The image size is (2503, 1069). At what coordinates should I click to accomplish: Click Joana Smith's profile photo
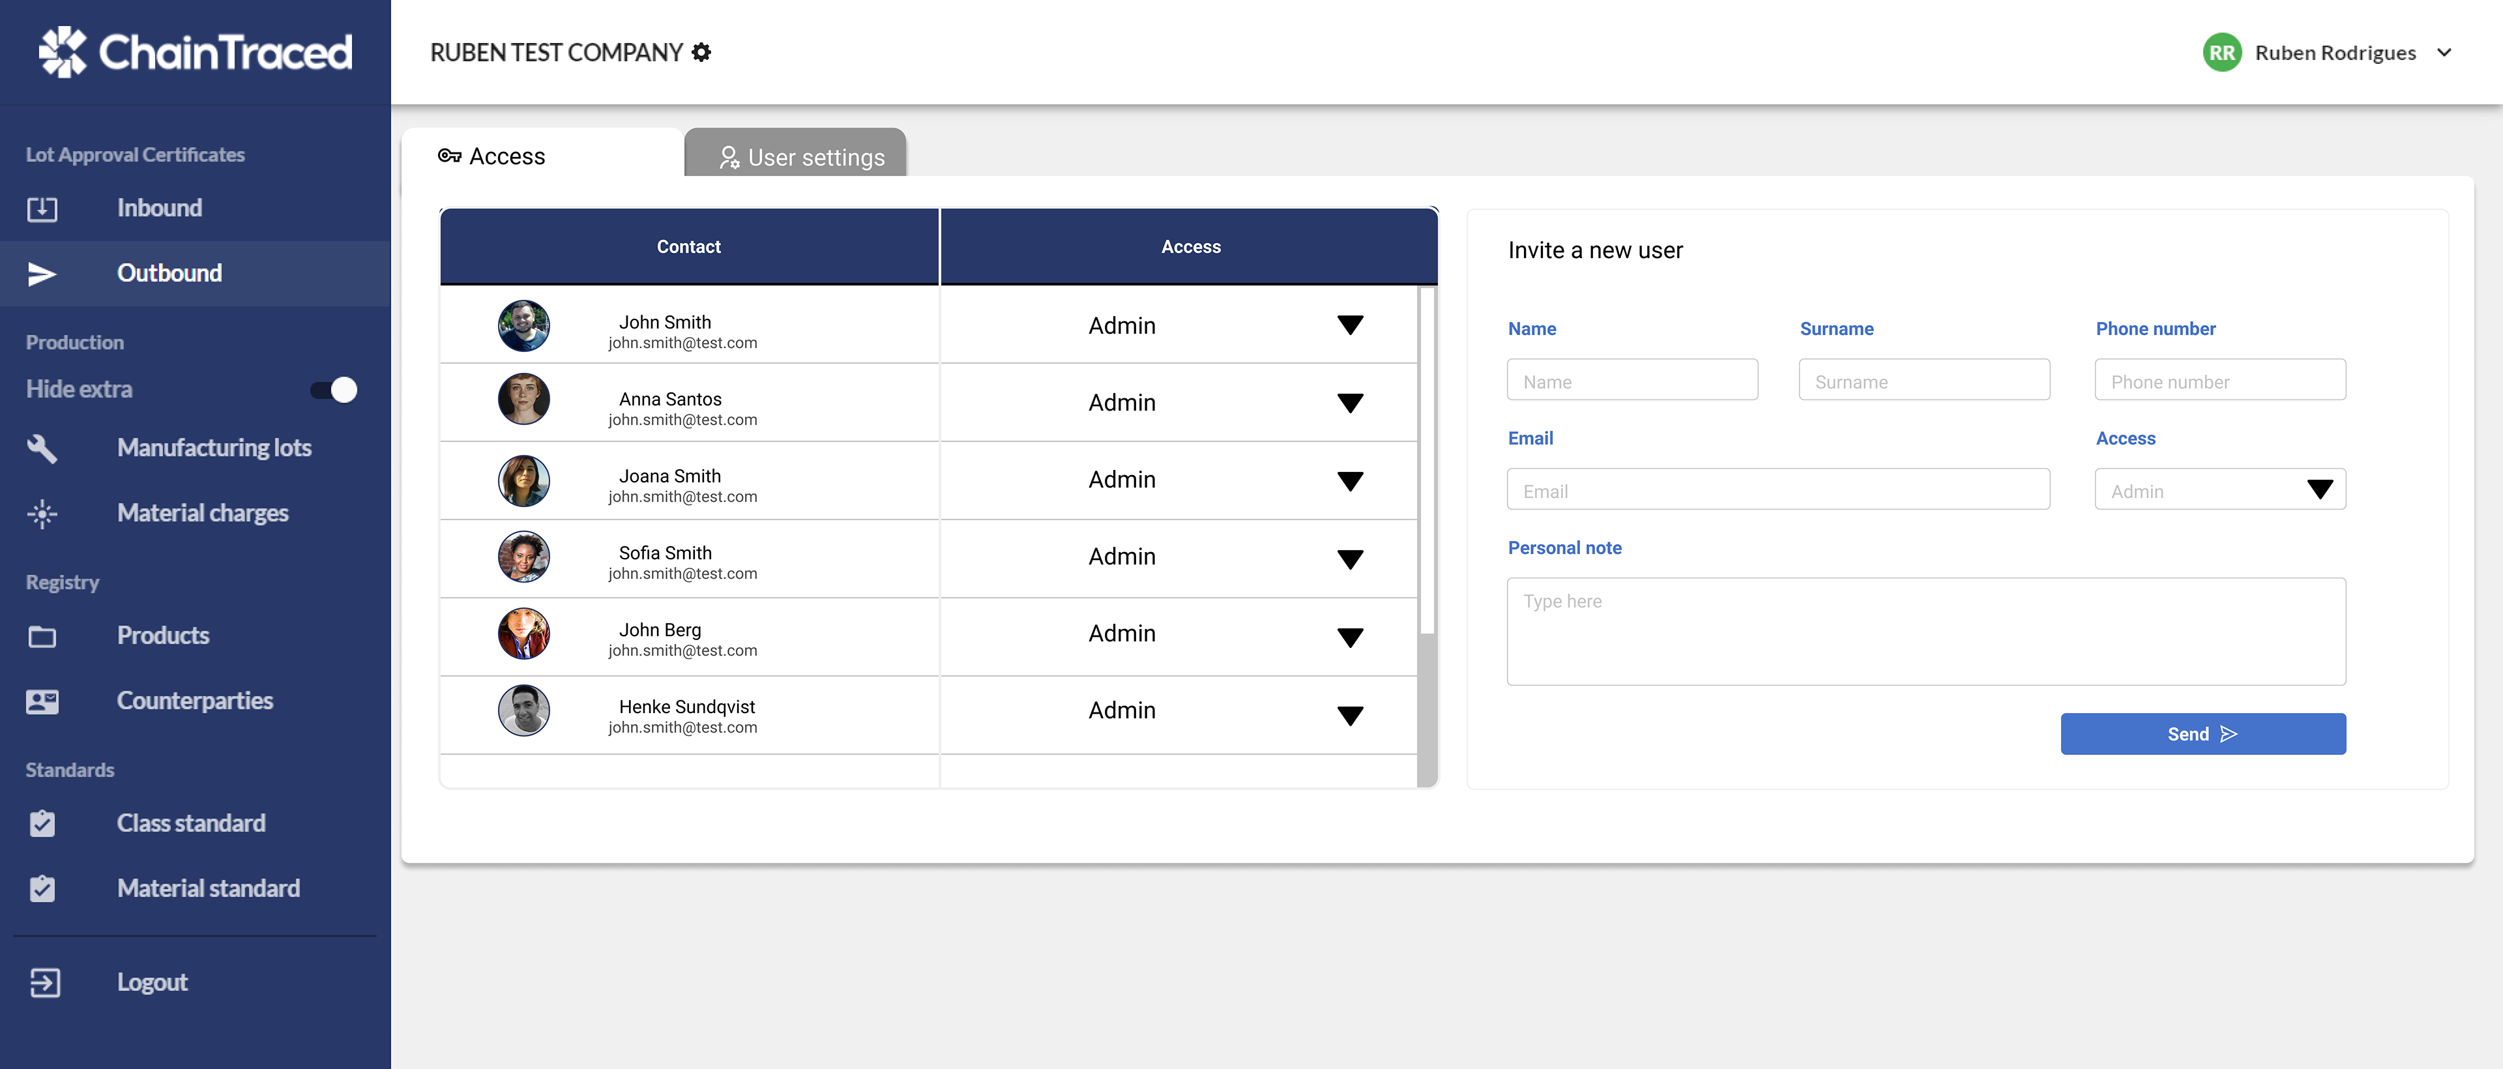click(x=523, y=481)
